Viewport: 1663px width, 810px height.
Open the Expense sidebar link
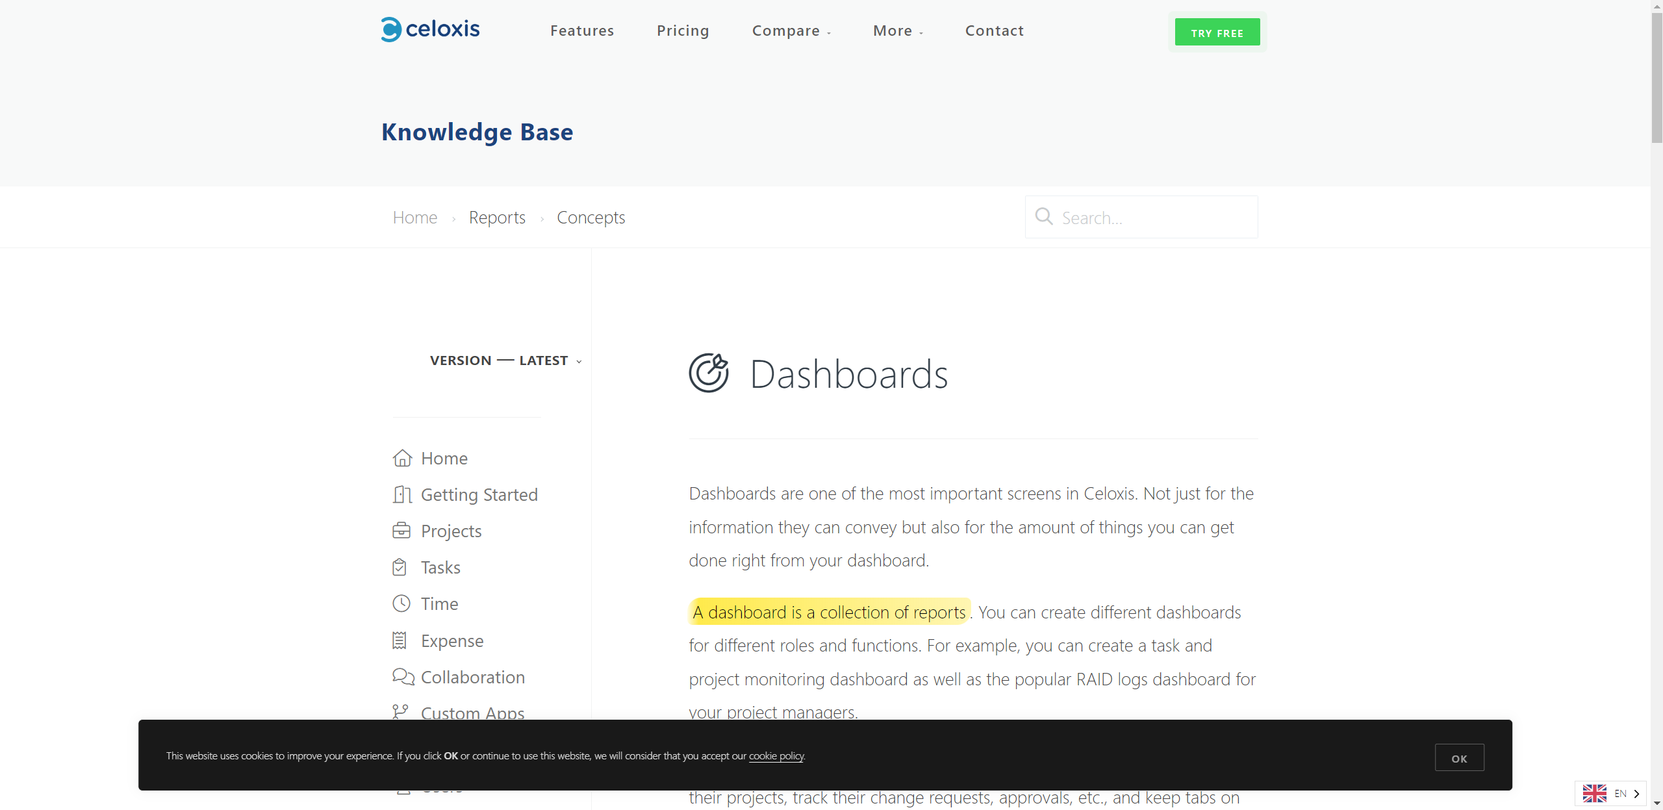coord(452,640)
